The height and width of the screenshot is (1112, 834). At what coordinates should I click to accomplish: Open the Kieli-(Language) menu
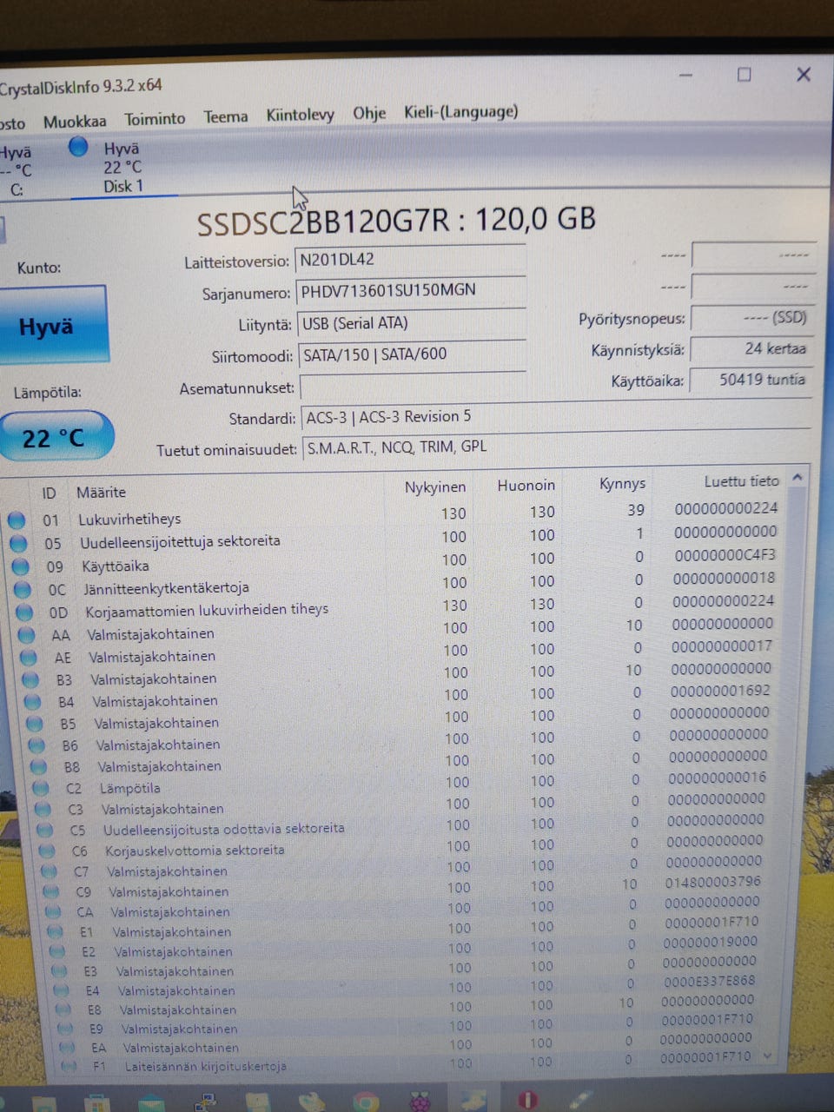point(461,111)
